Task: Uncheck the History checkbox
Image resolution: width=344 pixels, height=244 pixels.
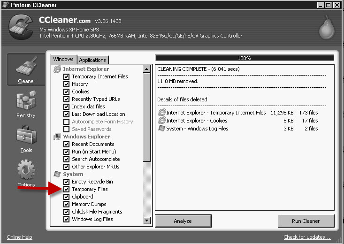Action: click(x=66, y=84)
